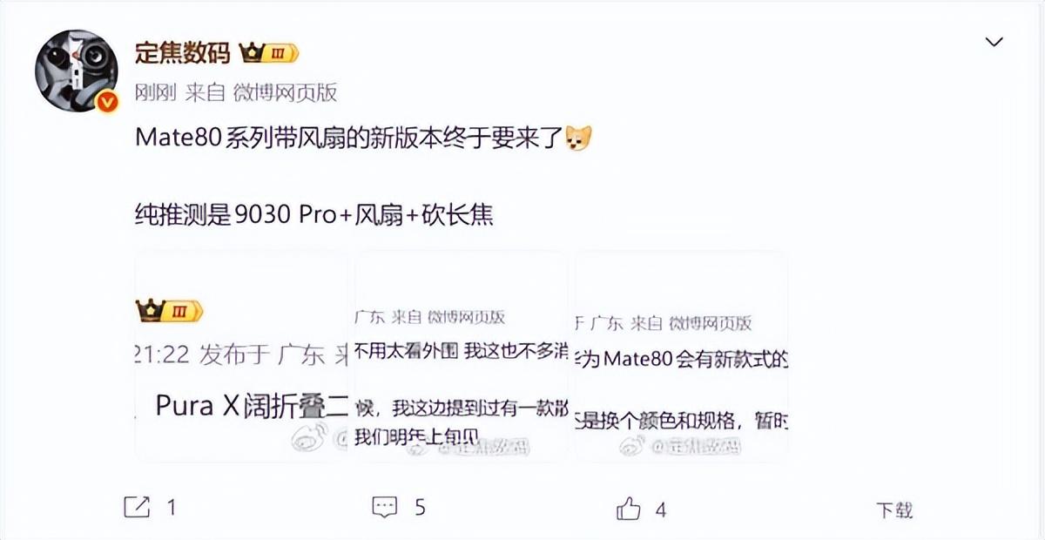
Task: Click the 下载 download button
Action: [x=894, y=510]
